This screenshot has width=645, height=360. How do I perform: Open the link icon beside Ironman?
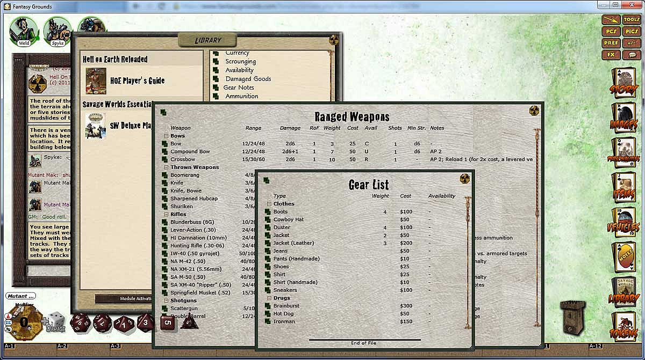pos(267,321)
